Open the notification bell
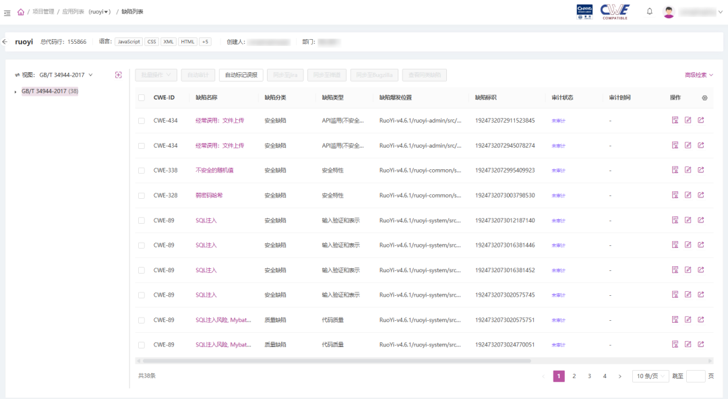The width and height of the screenshot is (728, 399). [x=649, y=11]
